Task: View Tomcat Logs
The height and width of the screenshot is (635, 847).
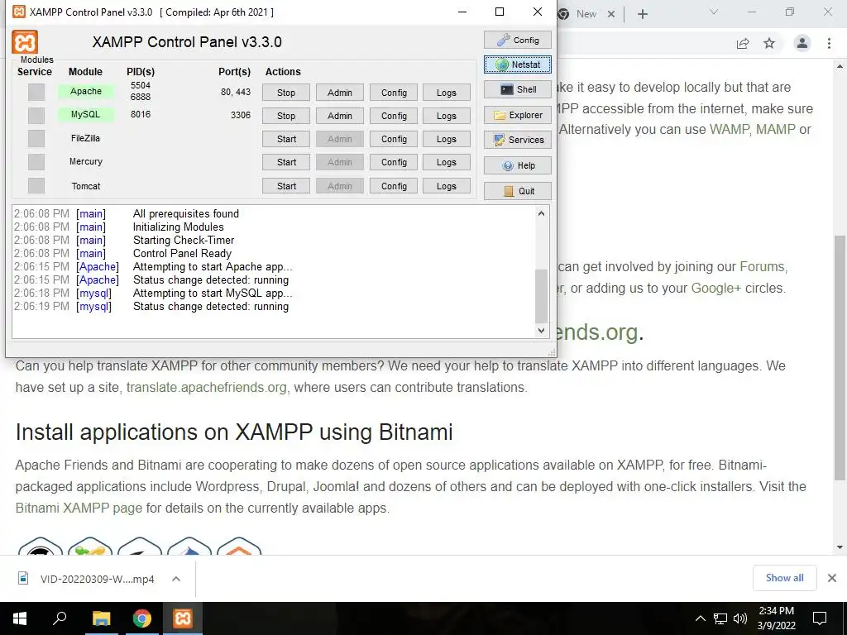Action: coord(446,186)
